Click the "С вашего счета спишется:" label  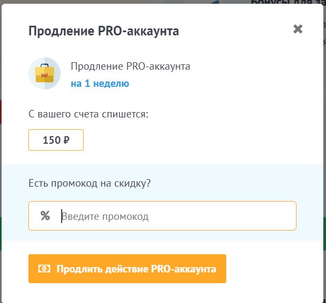coord(88,114)
